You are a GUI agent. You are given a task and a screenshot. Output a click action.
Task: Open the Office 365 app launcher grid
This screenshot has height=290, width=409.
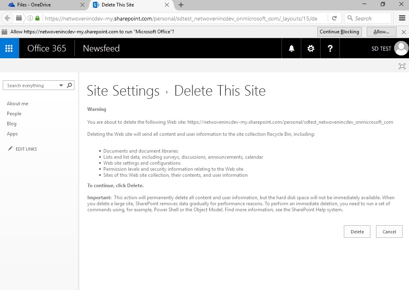click(9, 48)
